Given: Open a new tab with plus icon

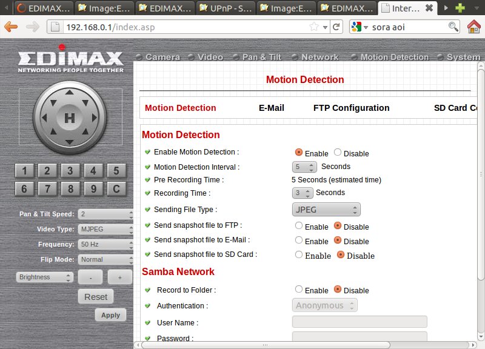Looking at the screenshot, I should point(460,8).
